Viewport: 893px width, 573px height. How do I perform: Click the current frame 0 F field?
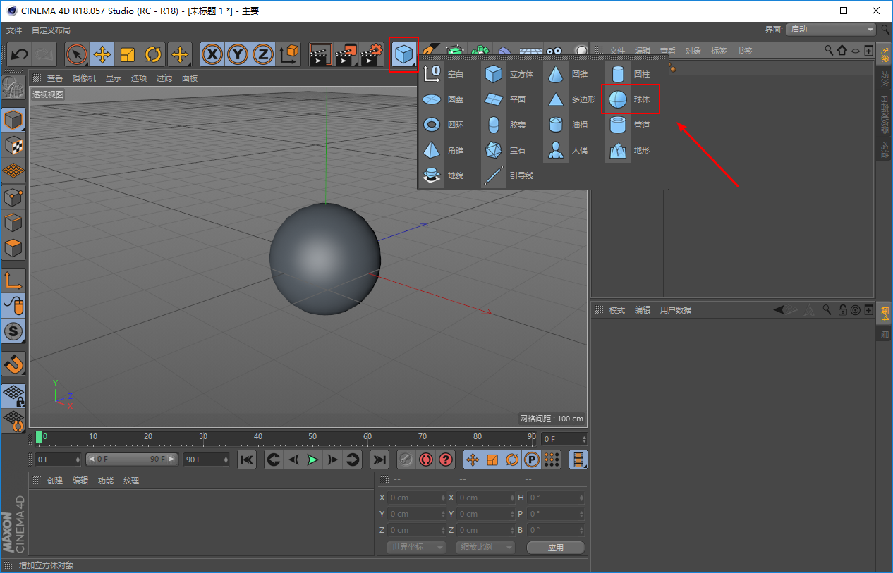[58, 460]
